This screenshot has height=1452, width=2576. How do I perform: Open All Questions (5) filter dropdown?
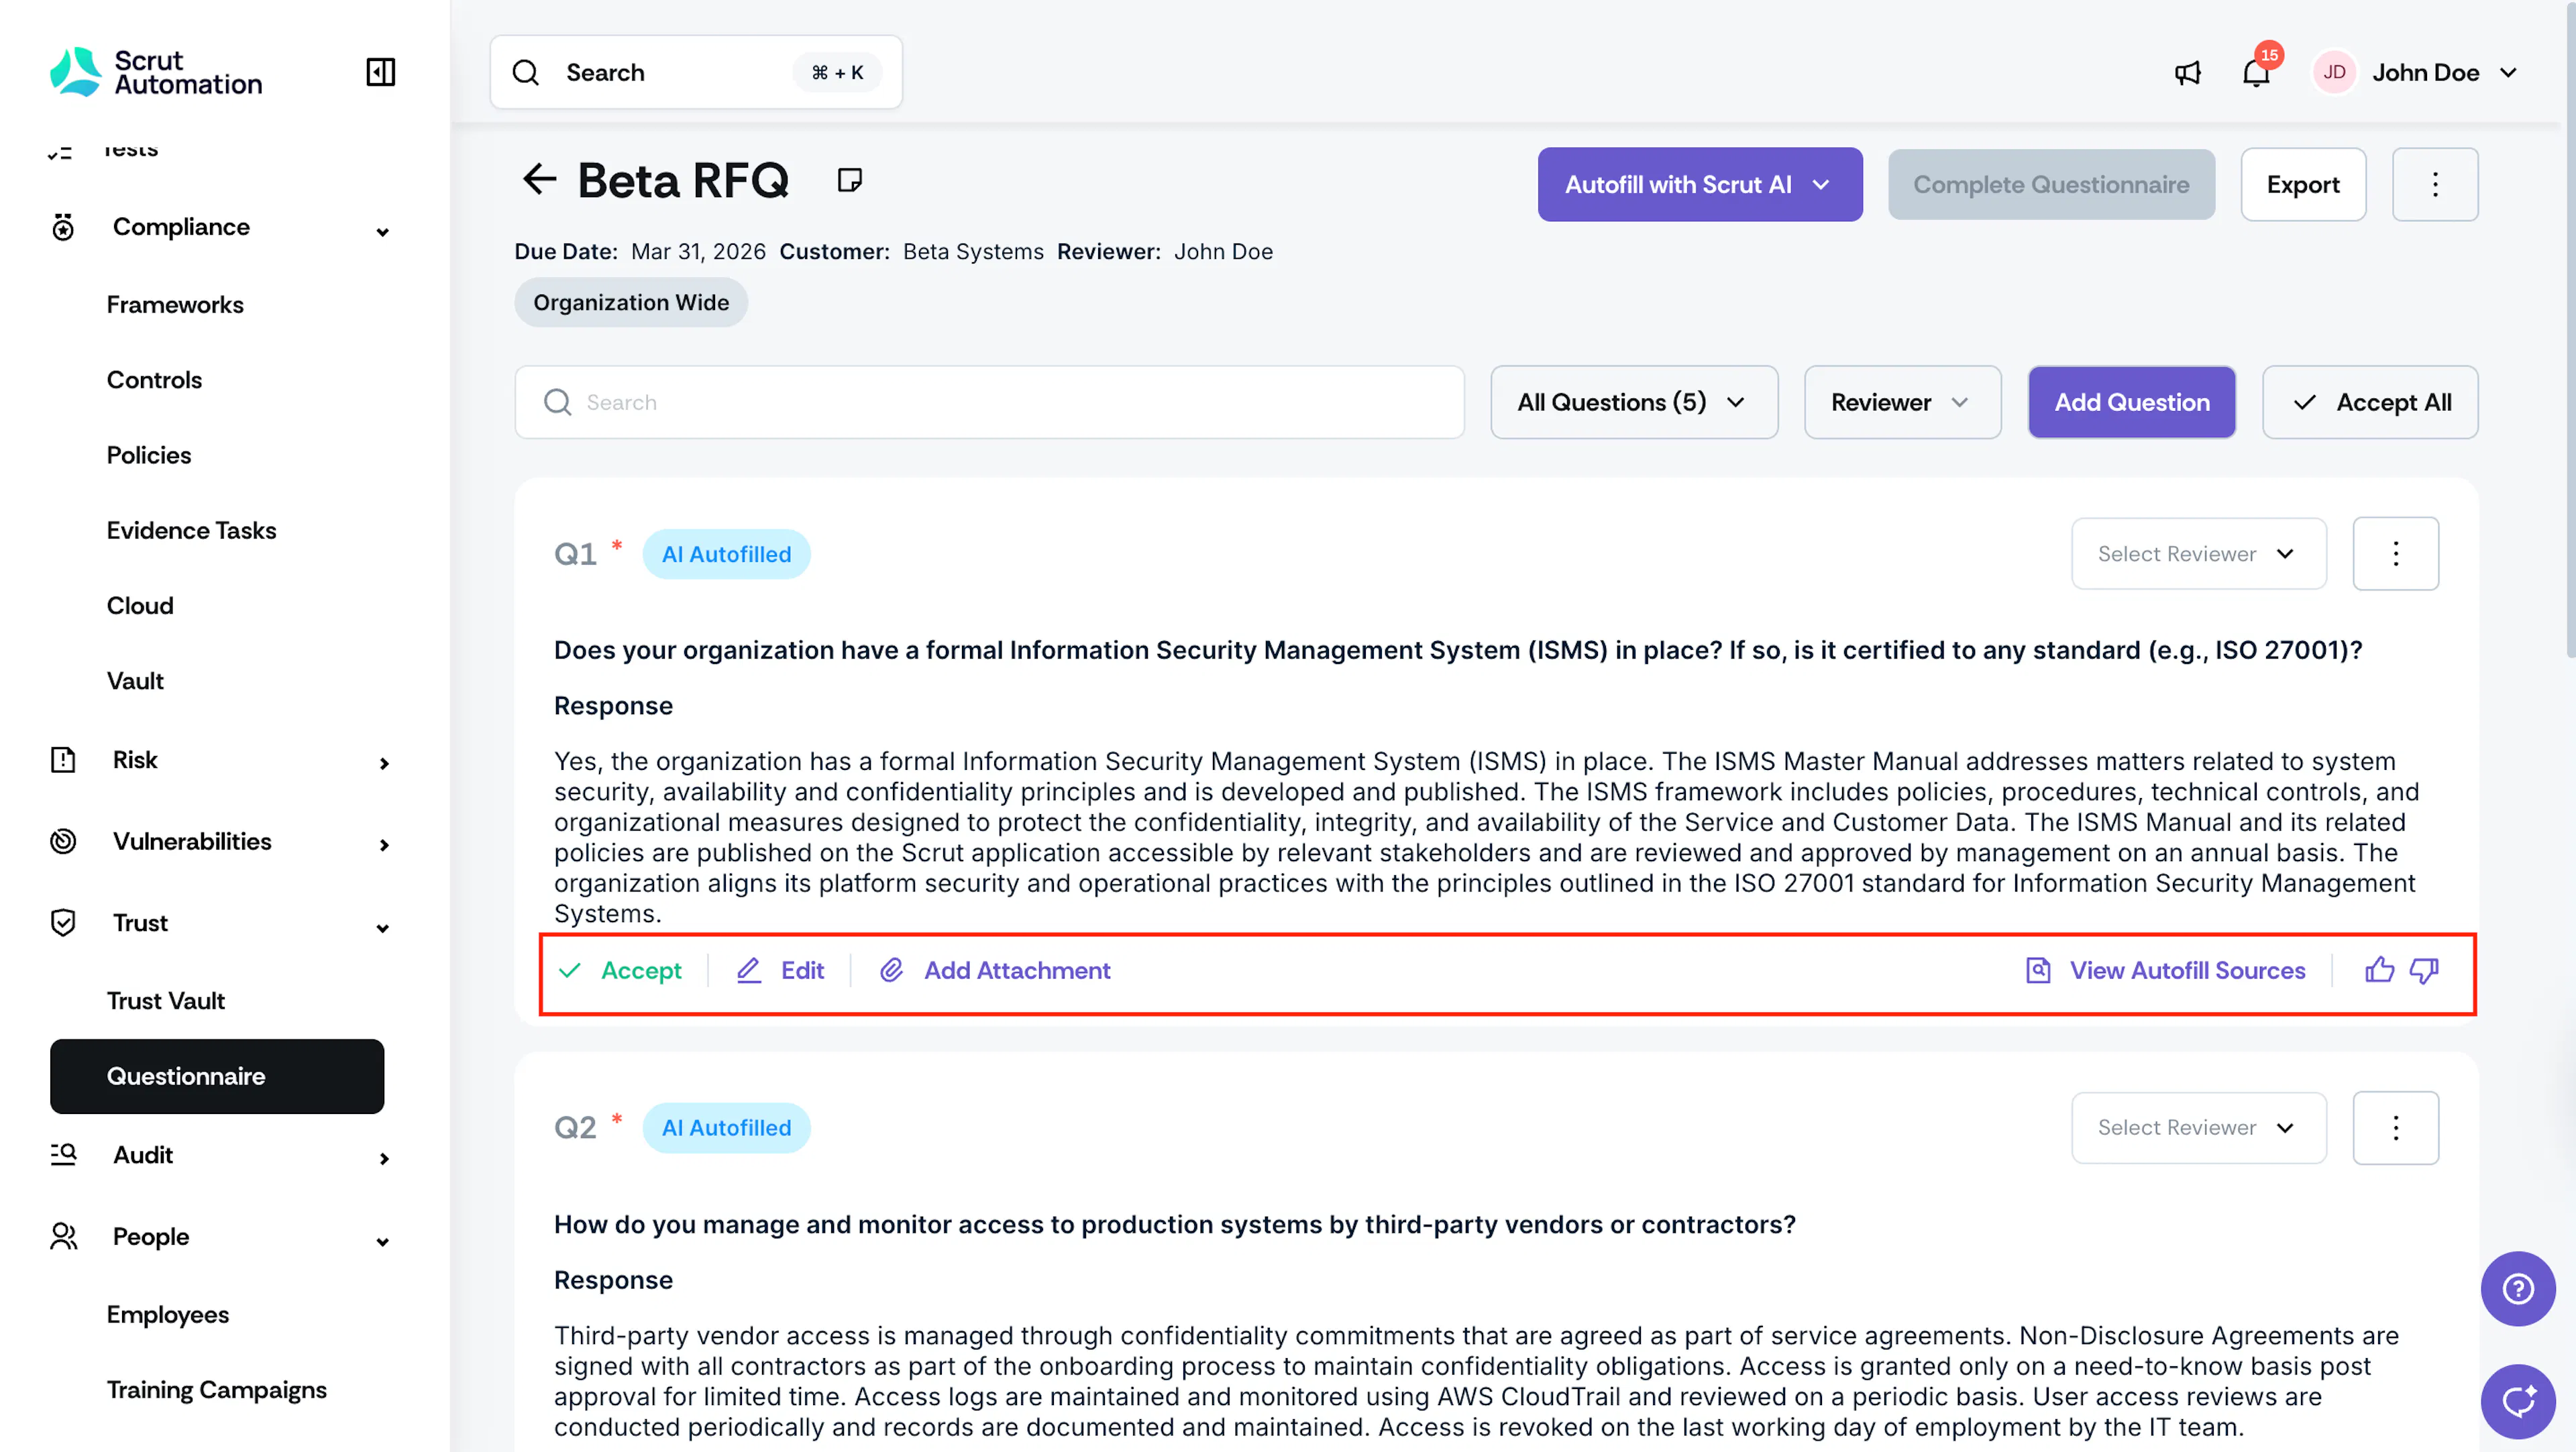coord(1634,402)
